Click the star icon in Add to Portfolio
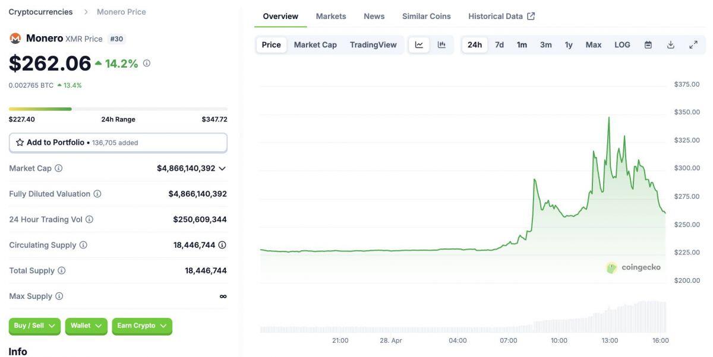713x357 pixels. pos(20,142)
